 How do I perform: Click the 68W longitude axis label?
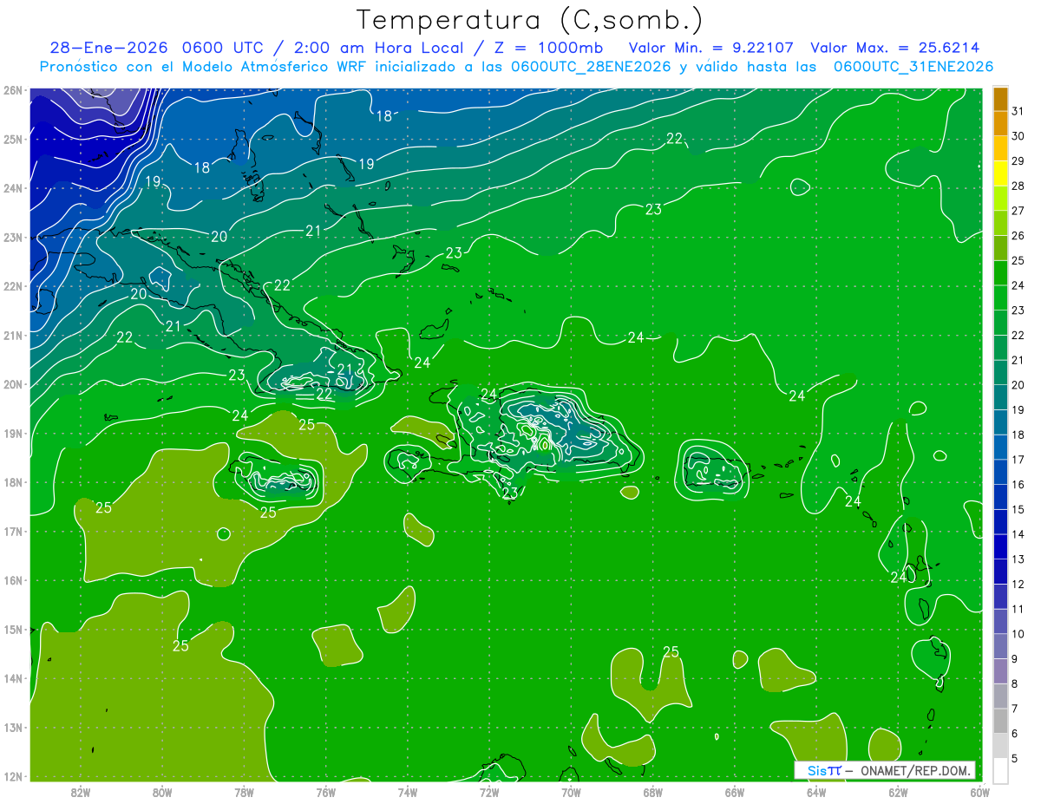click(x=652, y=792)
